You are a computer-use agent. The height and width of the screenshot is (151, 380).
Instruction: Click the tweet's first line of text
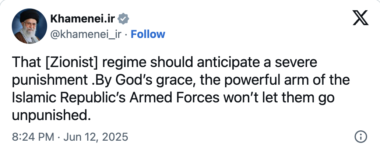pos(165,63)
